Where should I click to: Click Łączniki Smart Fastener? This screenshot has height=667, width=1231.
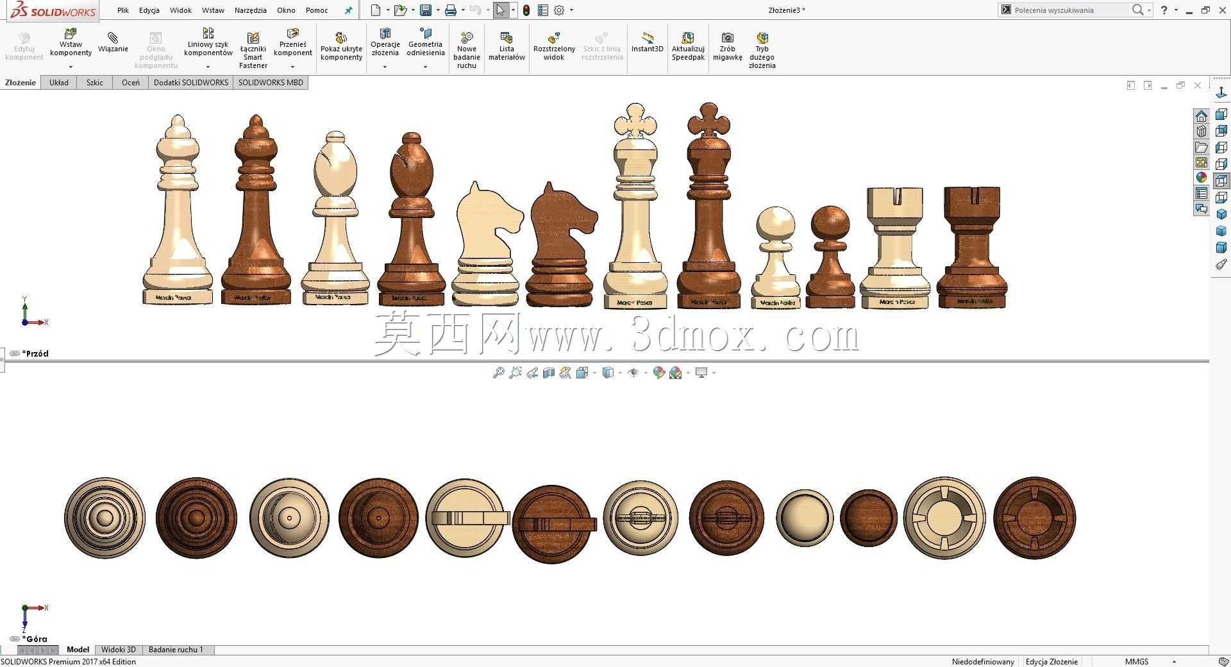point(253,50)
